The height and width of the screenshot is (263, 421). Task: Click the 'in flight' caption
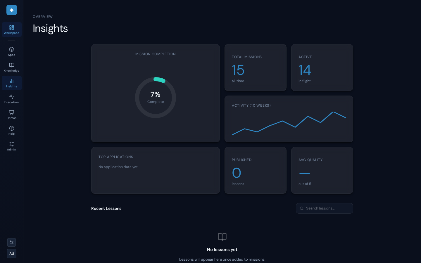coord(305,81)
